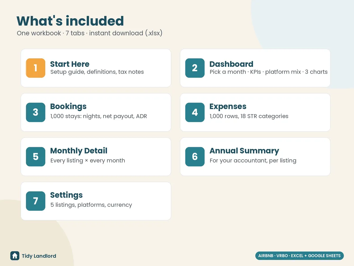Click the number 7 badge beside Settings

coord(36,201)
